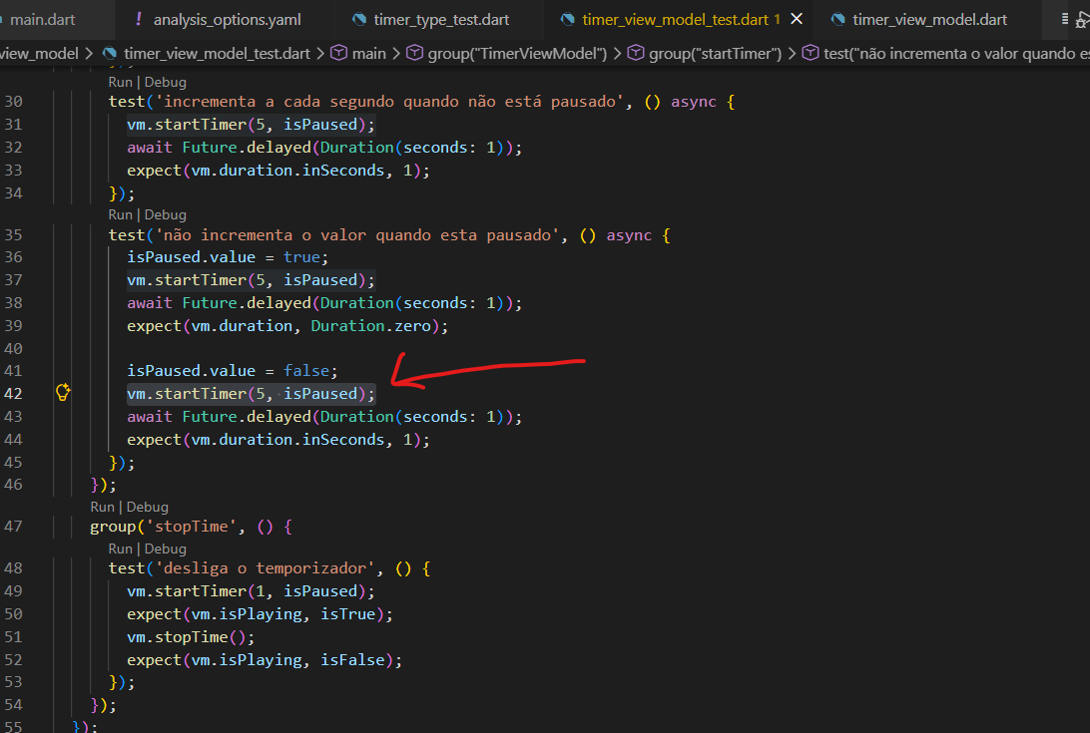
Task: Click the symbol icon before group("startTimer") breadcrumb
Action: 636,53
